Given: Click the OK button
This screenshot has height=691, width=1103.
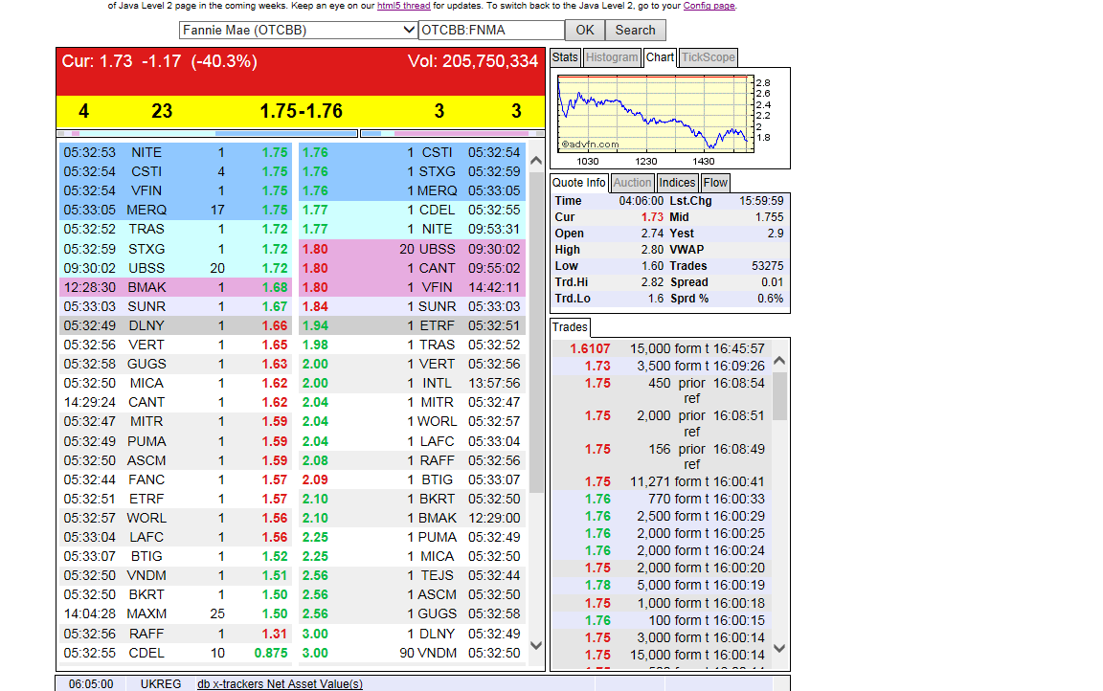Looking at the screenshot, I should pyautogui.click(x=585, y=31).
